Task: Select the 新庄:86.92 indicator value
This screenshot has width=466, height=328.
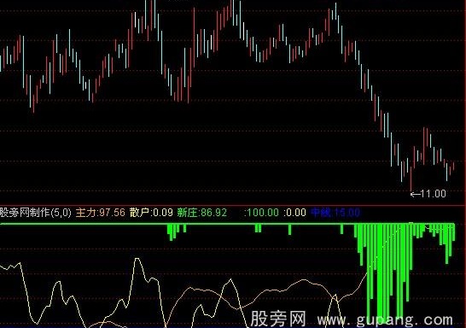Action: (201, 213)
